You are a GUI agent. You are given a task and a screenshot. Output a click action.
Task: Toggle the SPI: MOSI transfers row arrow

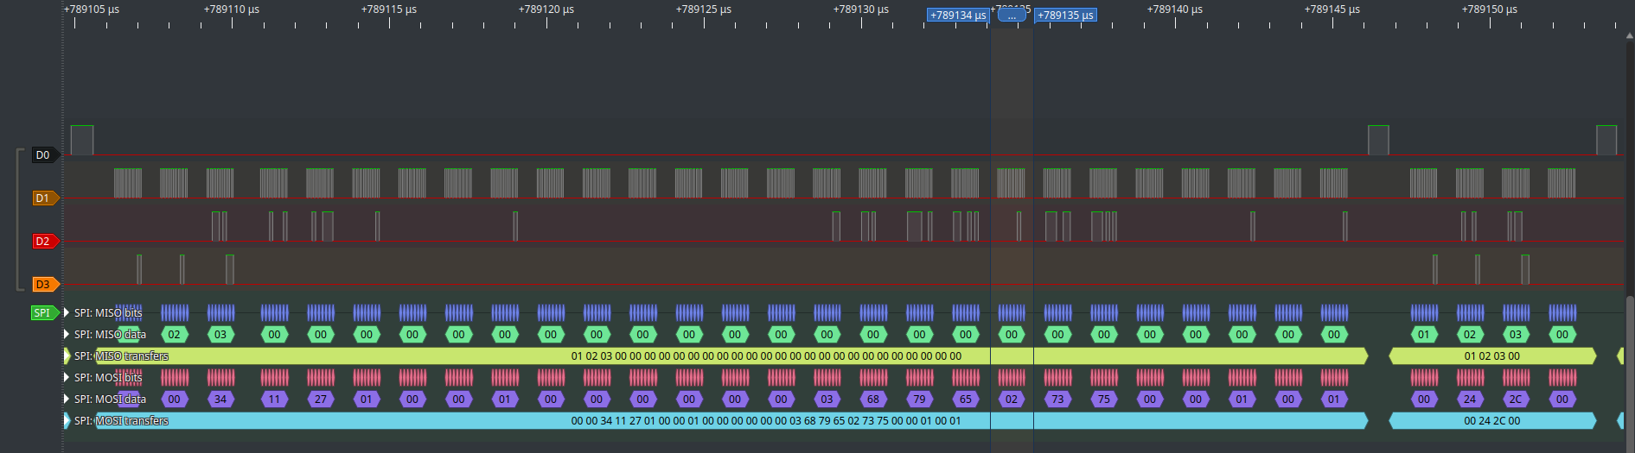coord(67,421)
